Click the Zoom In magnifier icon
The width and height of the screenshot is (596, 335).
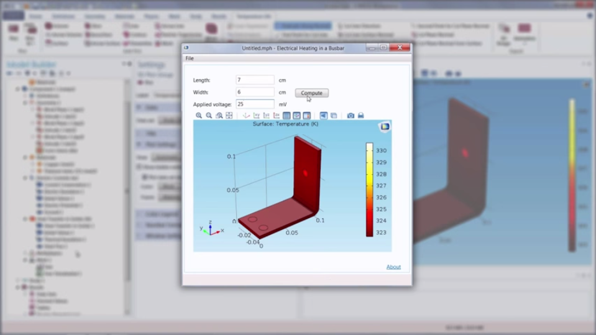point(199,116)
